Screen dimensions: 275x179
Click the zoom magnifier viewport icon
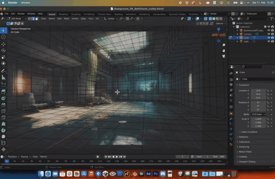(224, 45)
